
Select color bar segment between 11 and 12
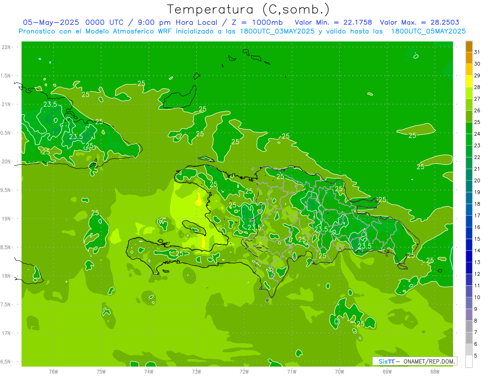469,280
